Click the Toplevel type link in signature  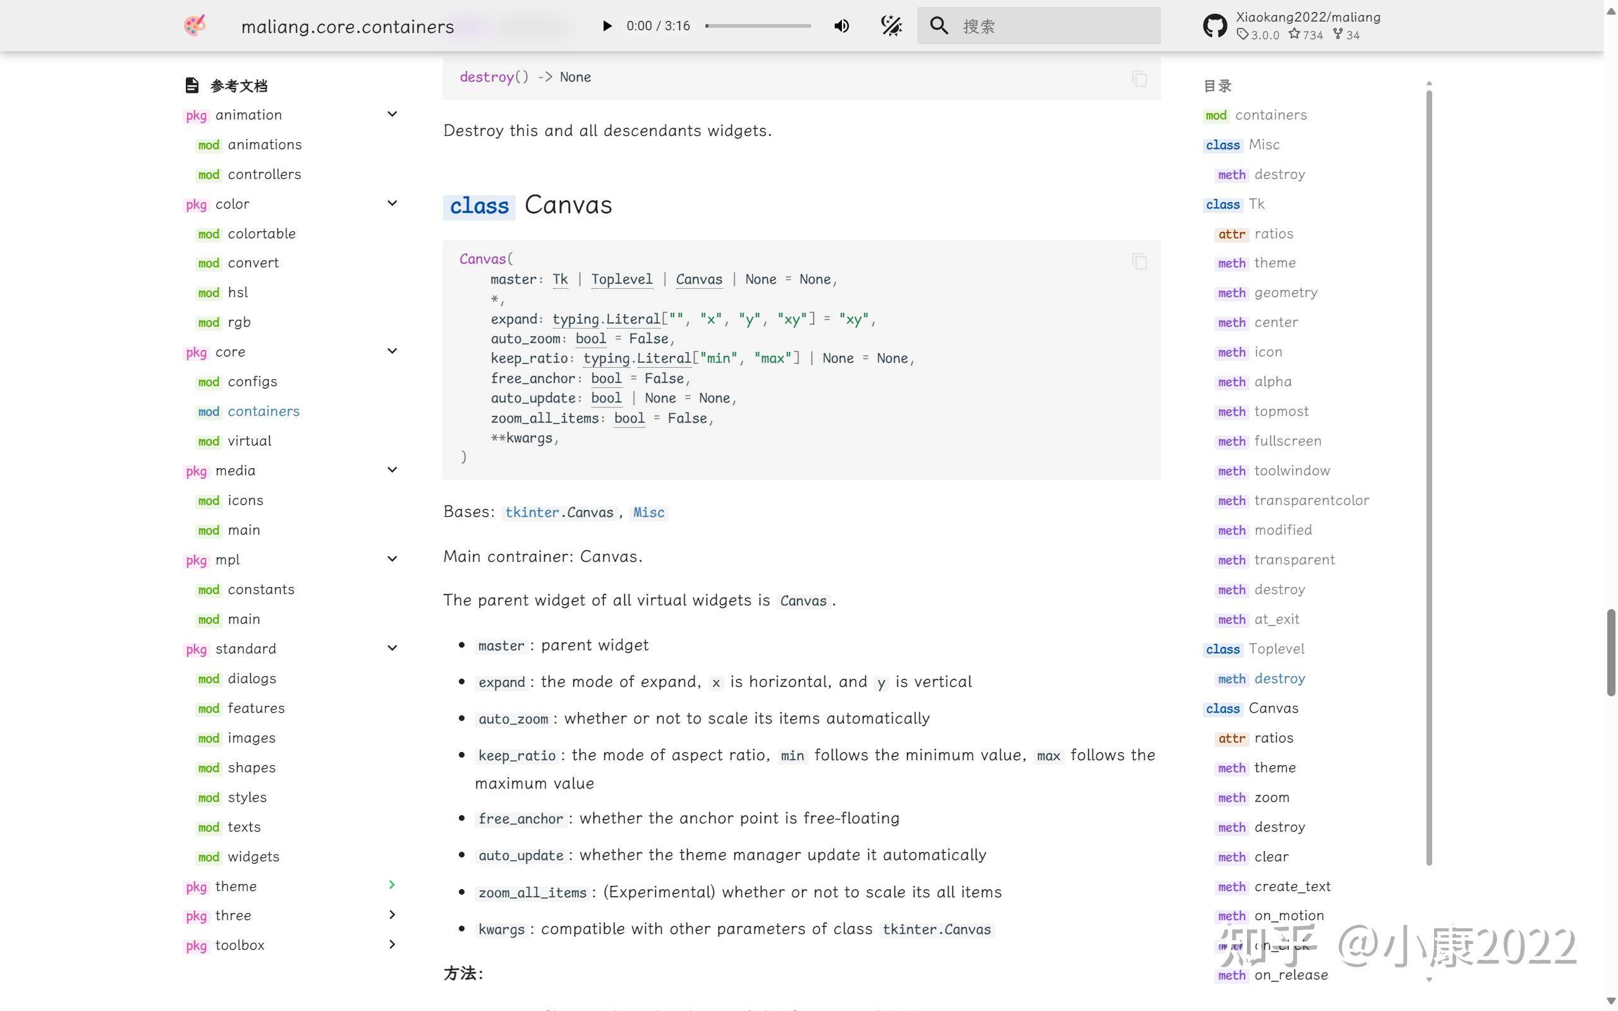point(621,279)
